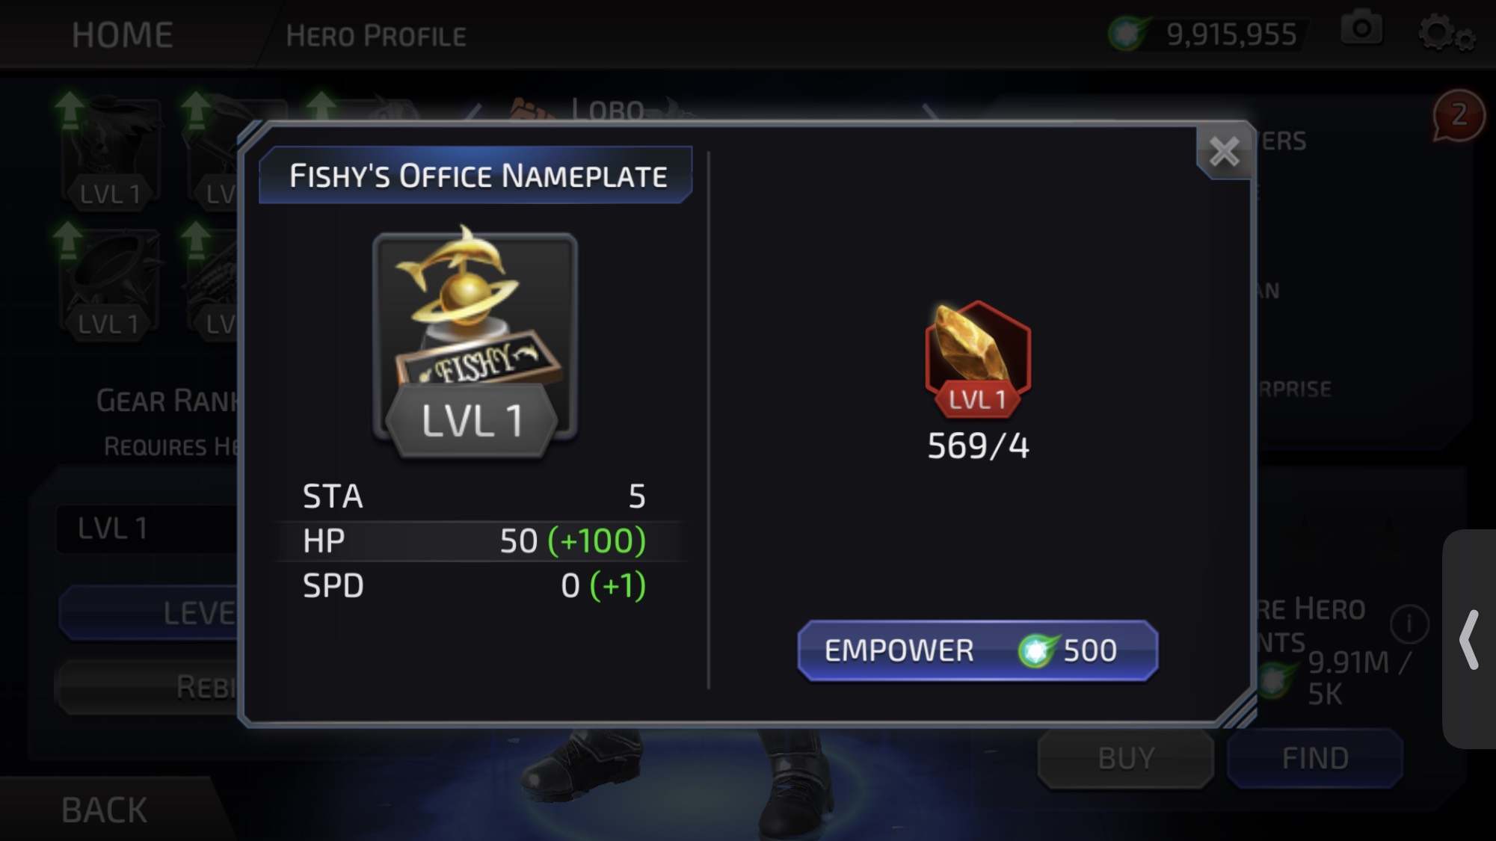Image resolution: width=1496 pixels, height=841 pixels.
Task: Select the Hero Profile breadcrumb
Action: point(376,35)
